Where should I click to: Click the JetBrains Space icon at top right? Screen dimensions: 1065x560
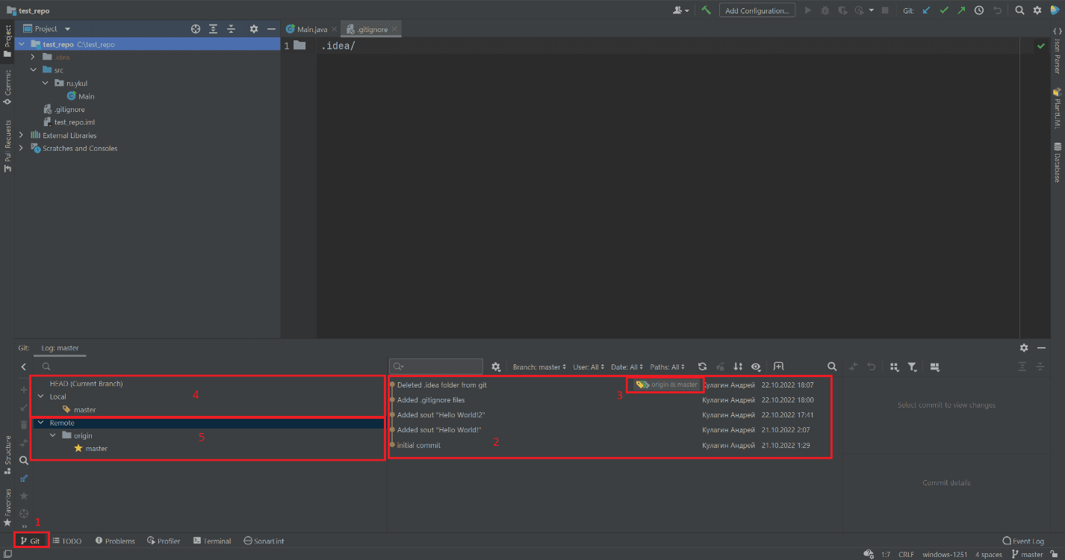1055,10
